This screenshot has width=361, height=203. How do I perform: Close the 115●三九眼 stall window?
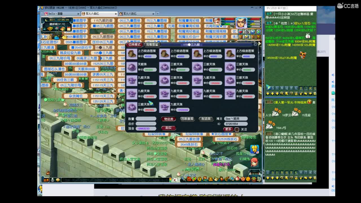coord(255,45)
